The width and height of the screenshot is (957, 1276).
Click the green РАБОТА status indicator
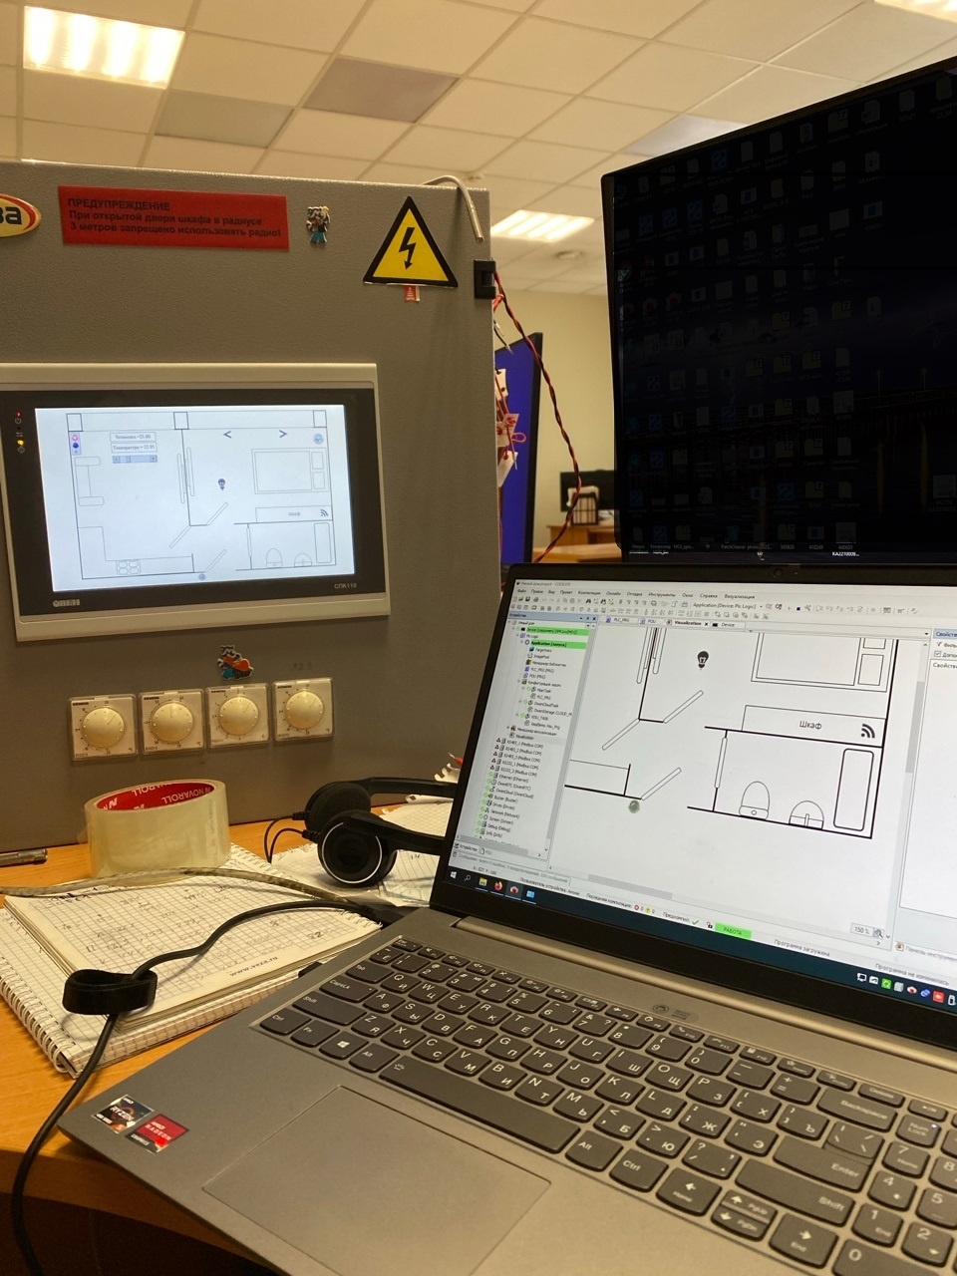(x=733, y=933)
